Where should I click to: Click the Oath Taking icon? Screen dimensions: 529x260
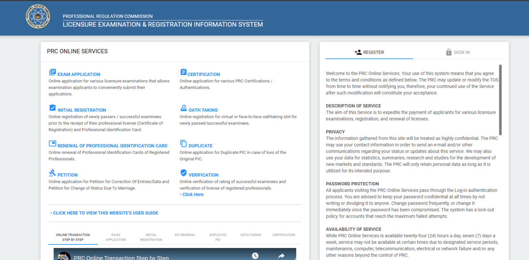click(184, 108)
